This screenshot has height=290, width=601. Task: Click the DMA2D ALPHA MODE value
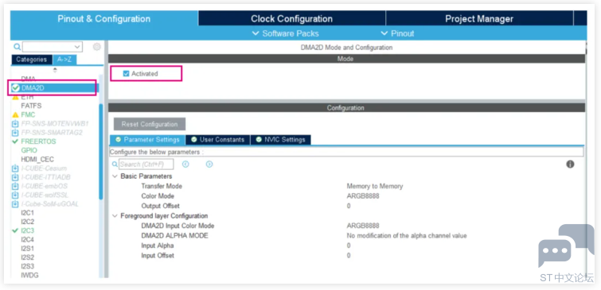pyautogui.click(x=407, y=236)
